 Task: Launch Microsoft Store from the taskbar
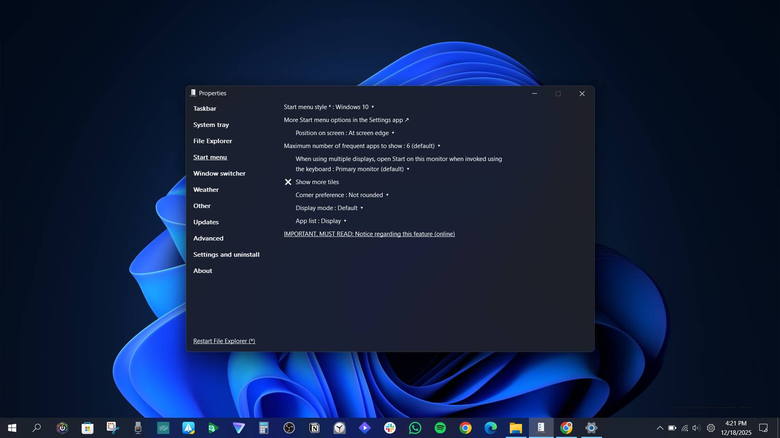(x=87, y=428)
